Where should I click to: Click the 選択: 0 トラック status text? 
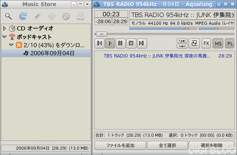(201, 135)
